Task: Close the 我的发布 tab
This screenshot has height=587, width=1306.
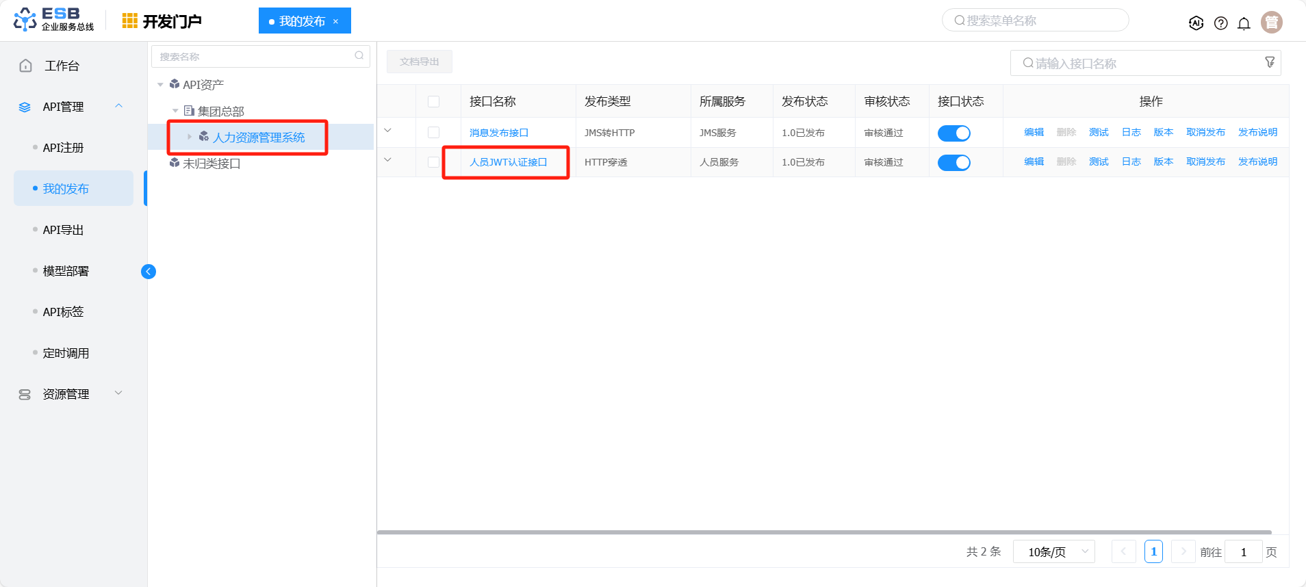Action: 336,21
